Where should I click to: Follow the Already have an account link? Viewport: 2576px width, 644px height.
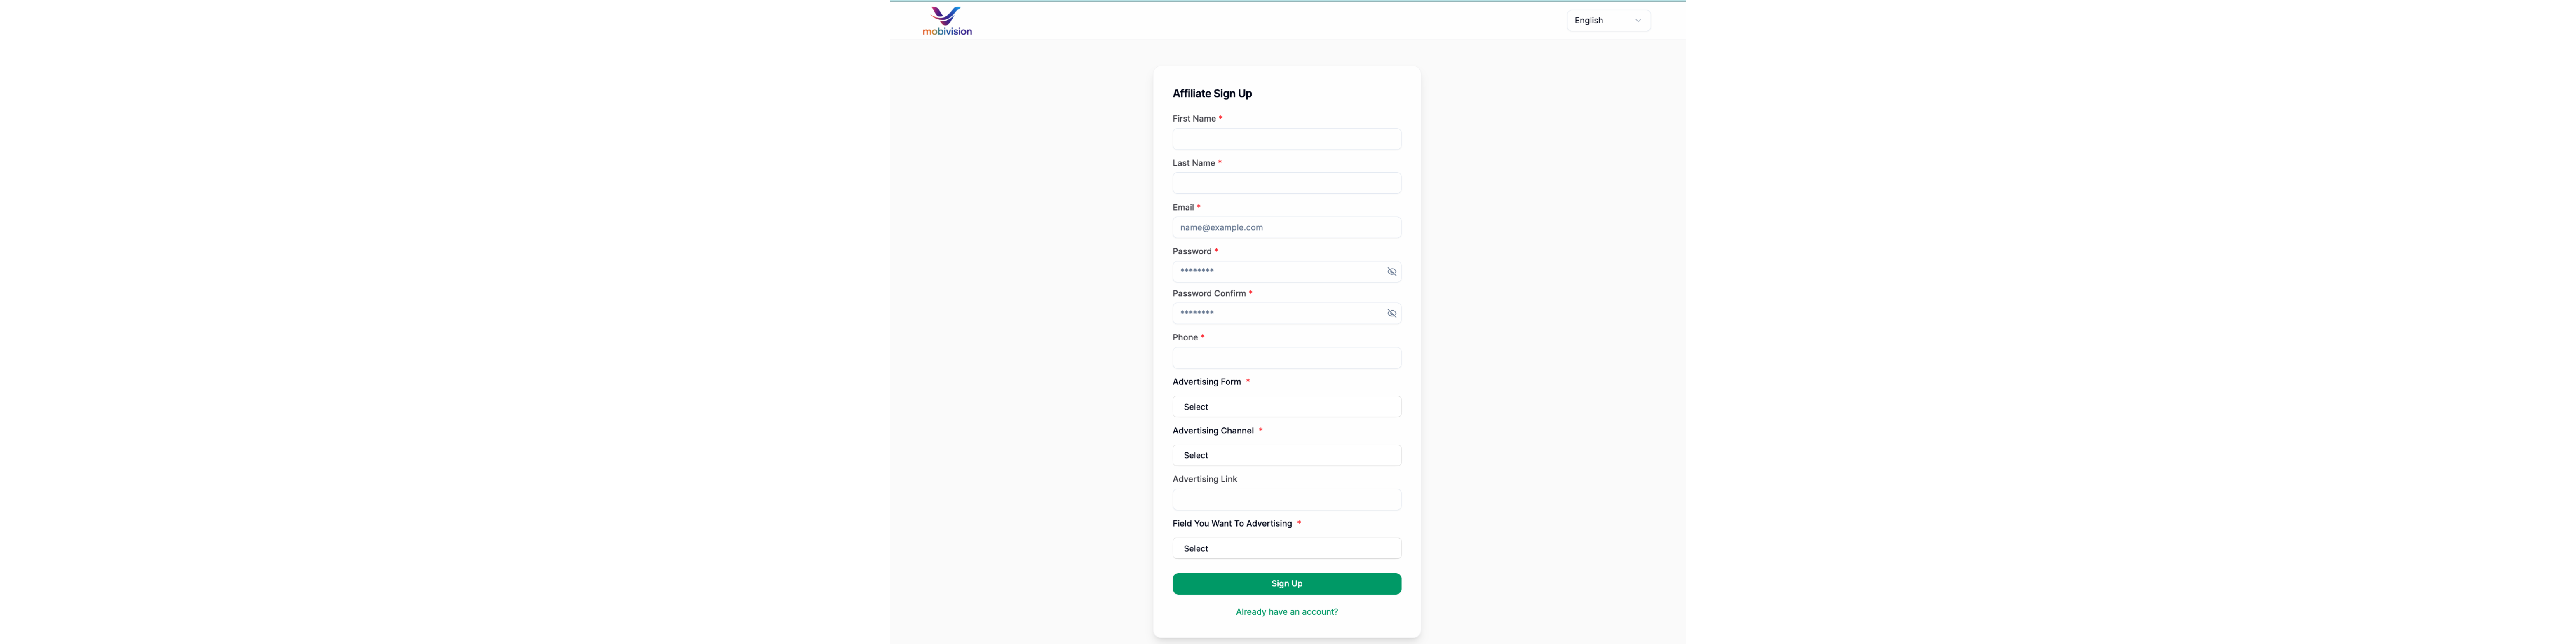(x=1286, y=612)
